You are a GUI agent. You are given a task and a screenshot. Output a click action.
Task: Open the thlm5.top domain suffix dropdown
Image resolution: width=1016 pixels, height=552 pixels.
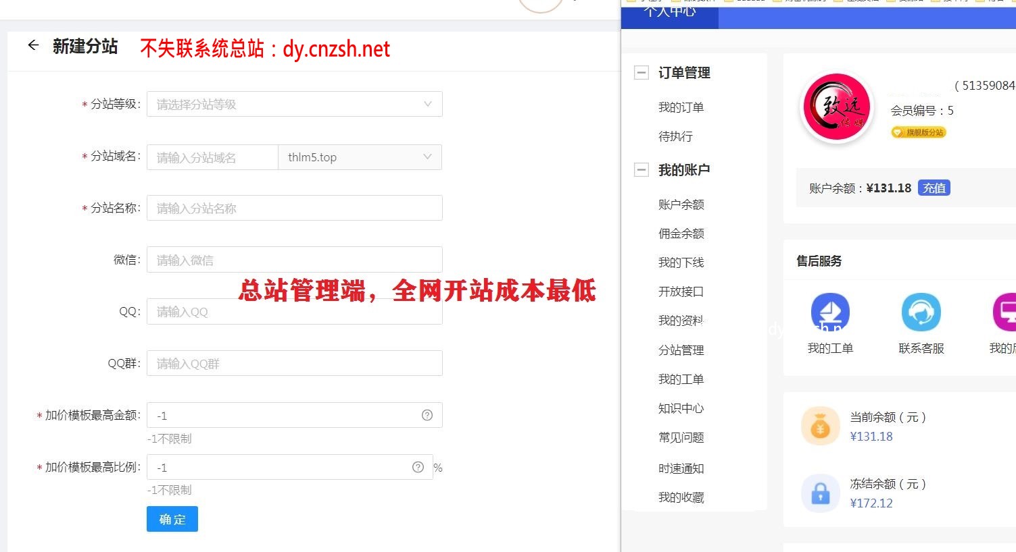pos(360,157)
